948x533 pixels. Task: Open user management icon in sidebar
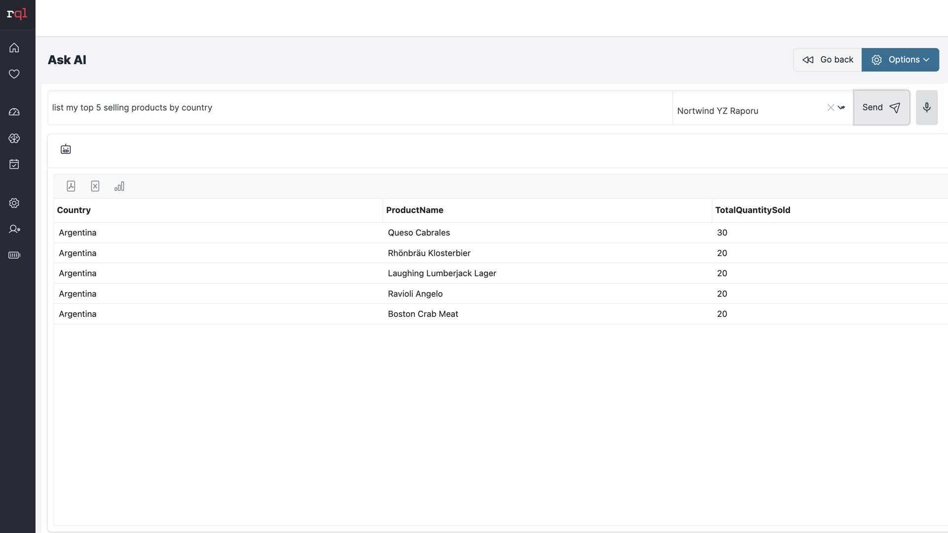[x=14, y=229]
